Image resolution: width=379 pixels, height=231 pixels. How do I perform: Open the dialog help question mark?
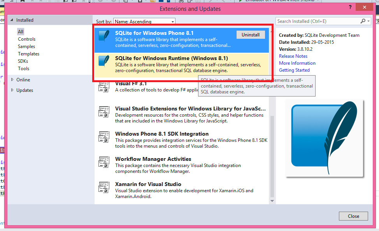tap(350, 7)
